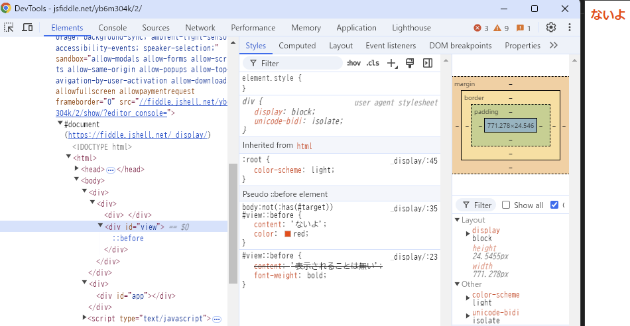Select the ::before pseudo element node
Viewport: 630px width, 326px height.
(x=128, y=239)
